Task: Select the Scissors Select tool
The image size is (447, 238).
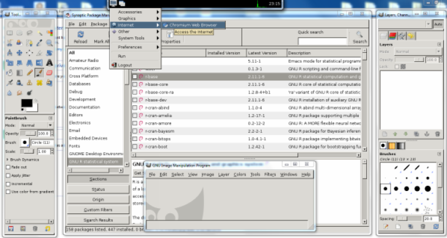Action: pos(9,43)
